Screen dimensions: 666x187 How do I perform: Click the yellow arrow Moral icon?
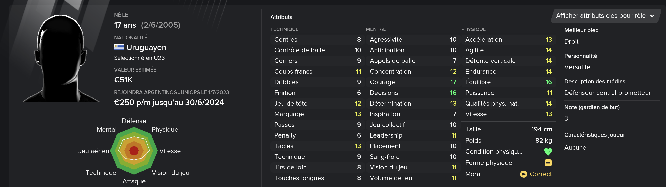point(524,174)
